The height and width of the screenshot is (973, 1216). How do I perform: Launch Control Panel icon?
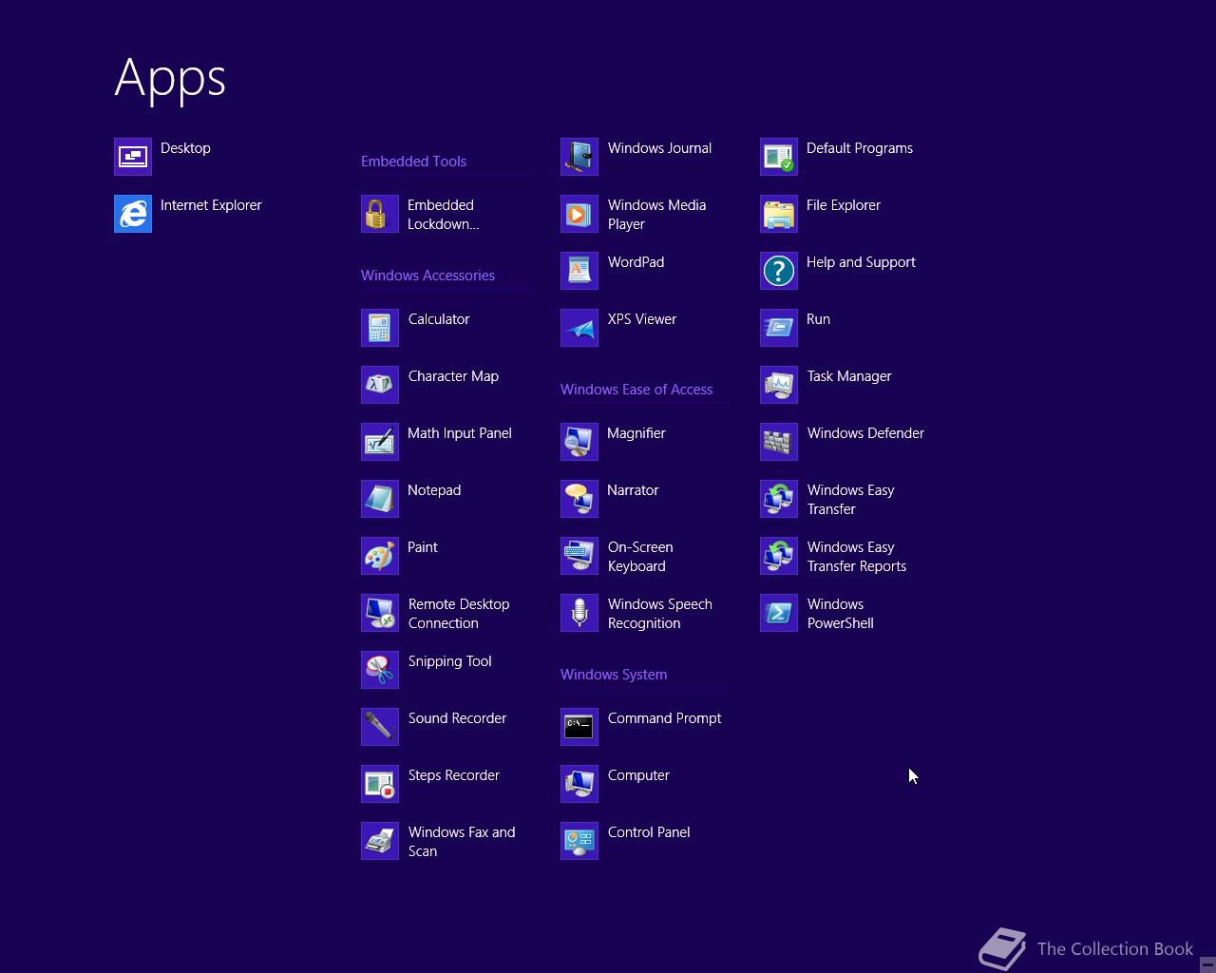[x=579, y=841]
